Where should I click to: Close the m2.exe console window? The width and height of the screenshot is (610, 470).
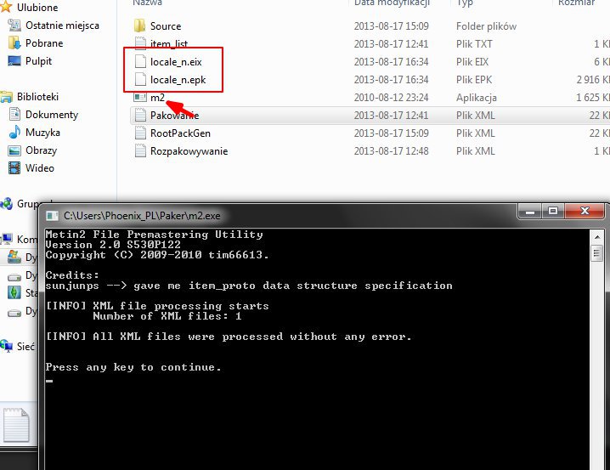pyautogui.click(x=585, y=212)
